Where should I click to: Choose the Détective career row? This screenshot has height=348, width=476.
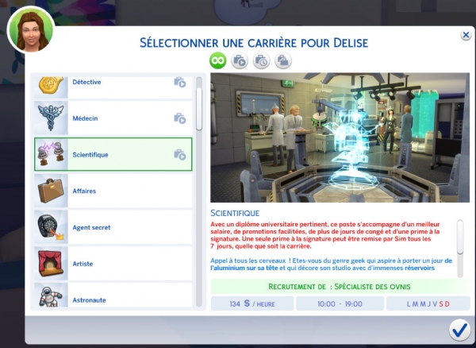[113, 86]
